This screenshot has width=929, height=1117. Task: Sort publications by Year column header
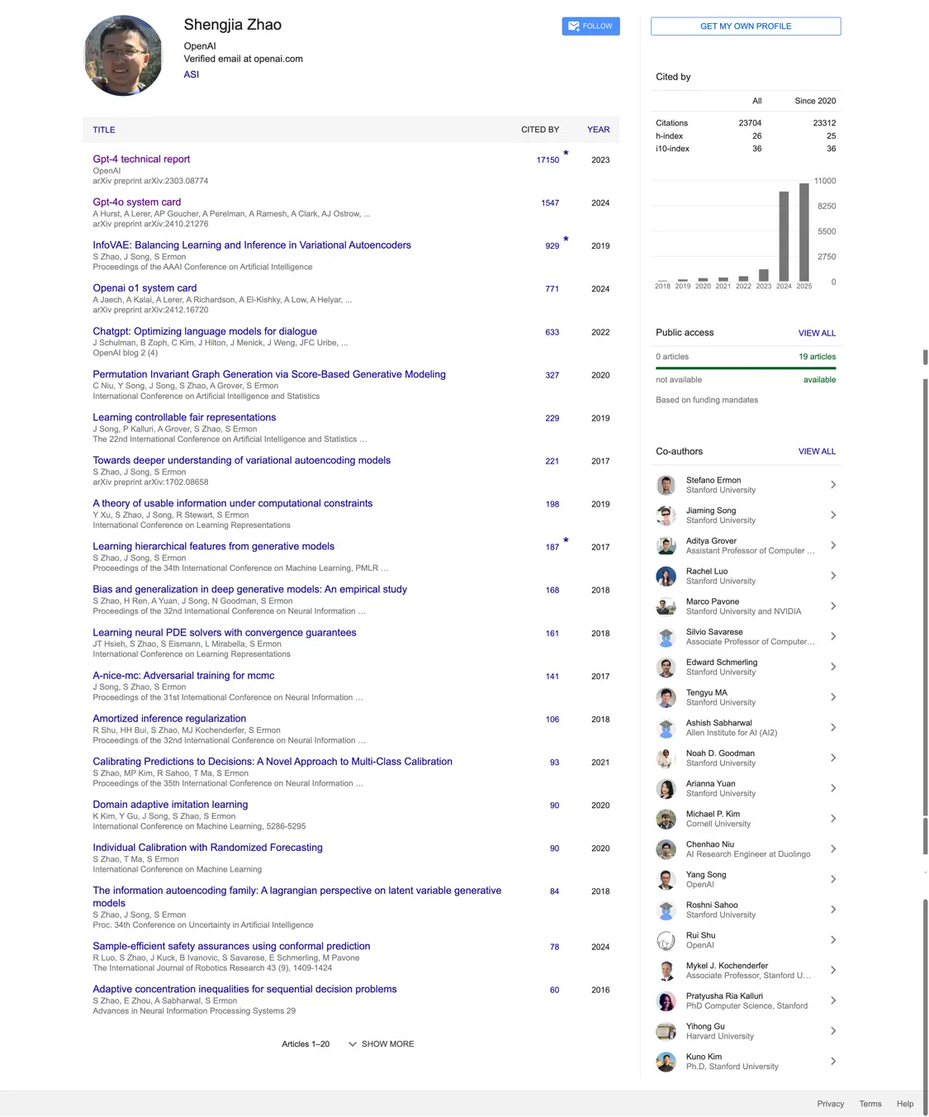599,130
